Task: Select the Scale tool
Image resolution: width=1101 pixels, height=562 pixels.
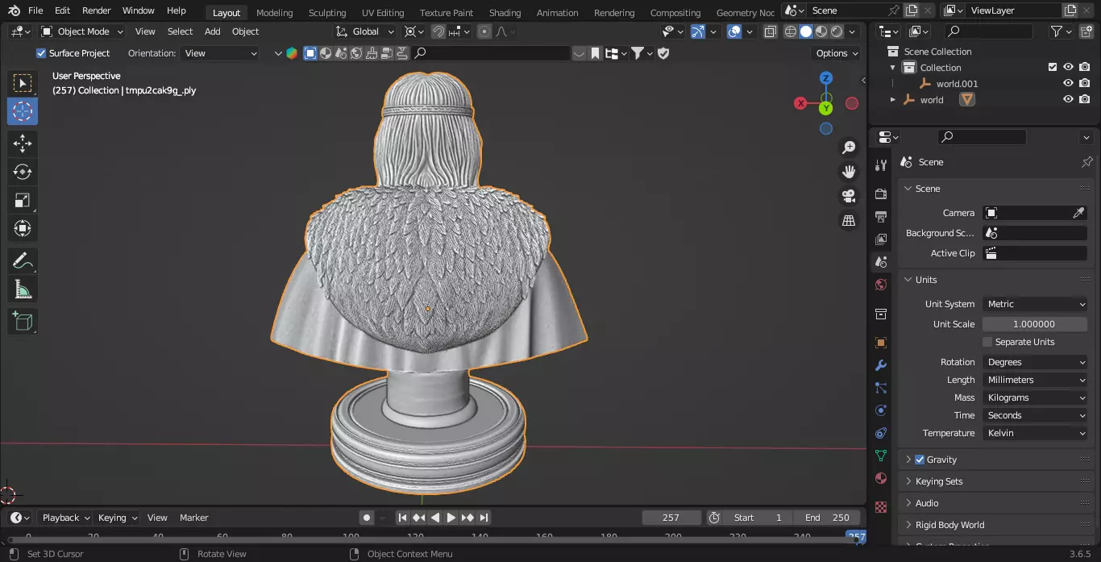Action: (23, 200)
